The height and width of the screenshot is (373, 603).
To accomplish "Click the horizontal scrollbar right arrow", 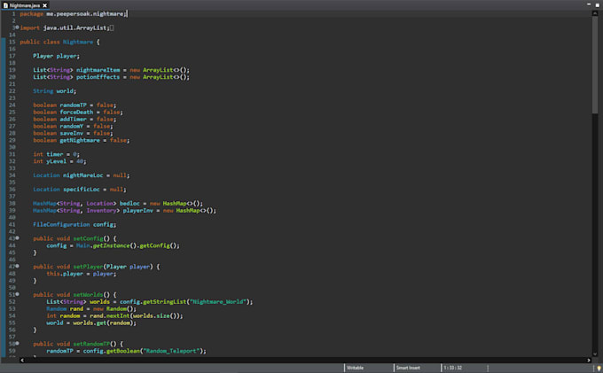I will [x=589, y=361].
